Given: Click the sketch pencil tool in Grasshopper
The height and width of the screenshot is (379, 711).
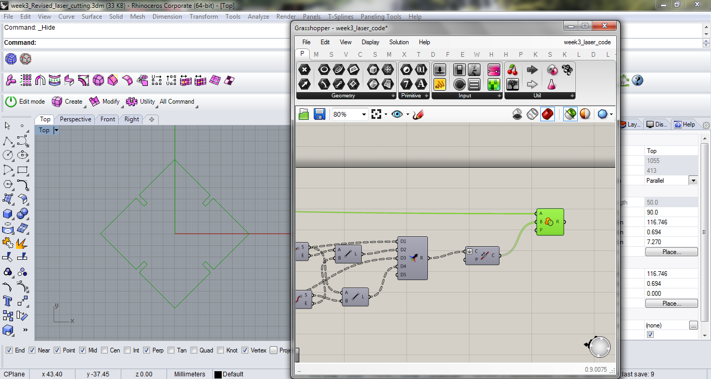Looking at the screenshot, I should coord(417,114).
